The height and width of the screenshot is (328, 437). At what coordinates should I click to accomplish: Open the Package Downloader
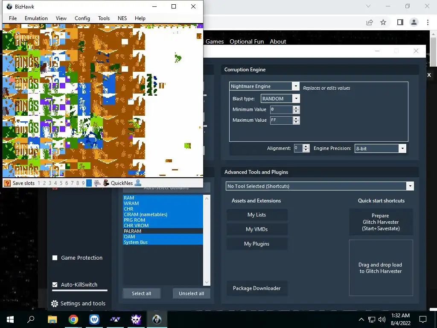[256, 288]
